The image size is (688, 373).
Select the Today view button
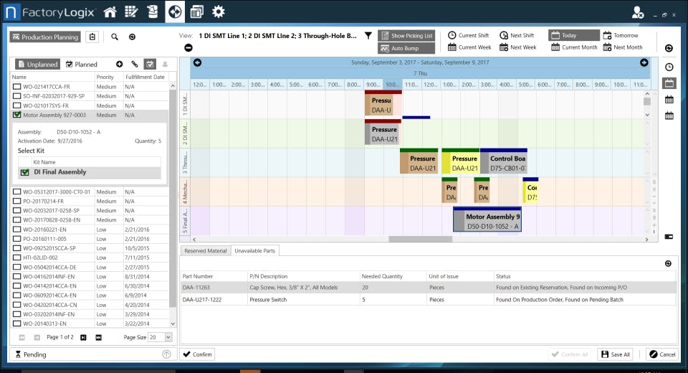click(x=574, y=35)
